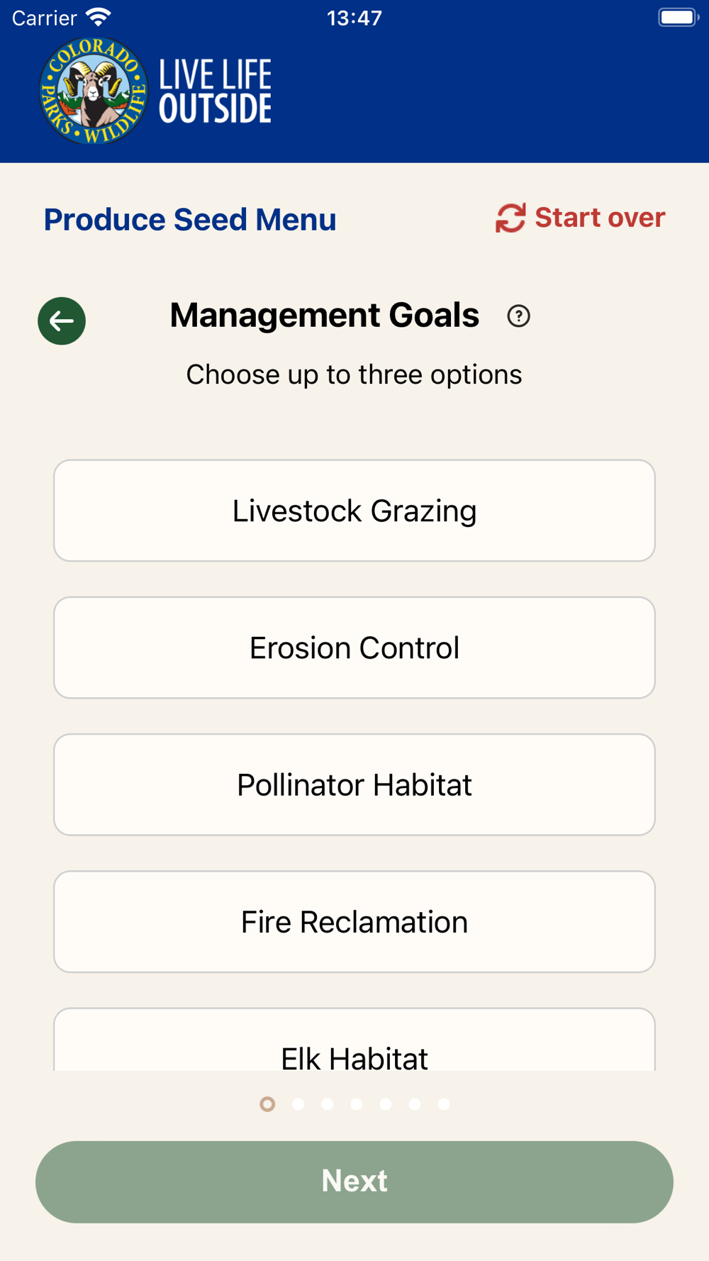Go to the last page indicator dot
Screen dimensions: 709x1261
tap(444, 1104)
